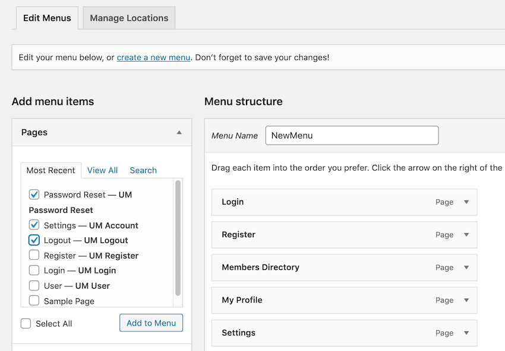Toggle the Select All checkbox

(26, 324)
